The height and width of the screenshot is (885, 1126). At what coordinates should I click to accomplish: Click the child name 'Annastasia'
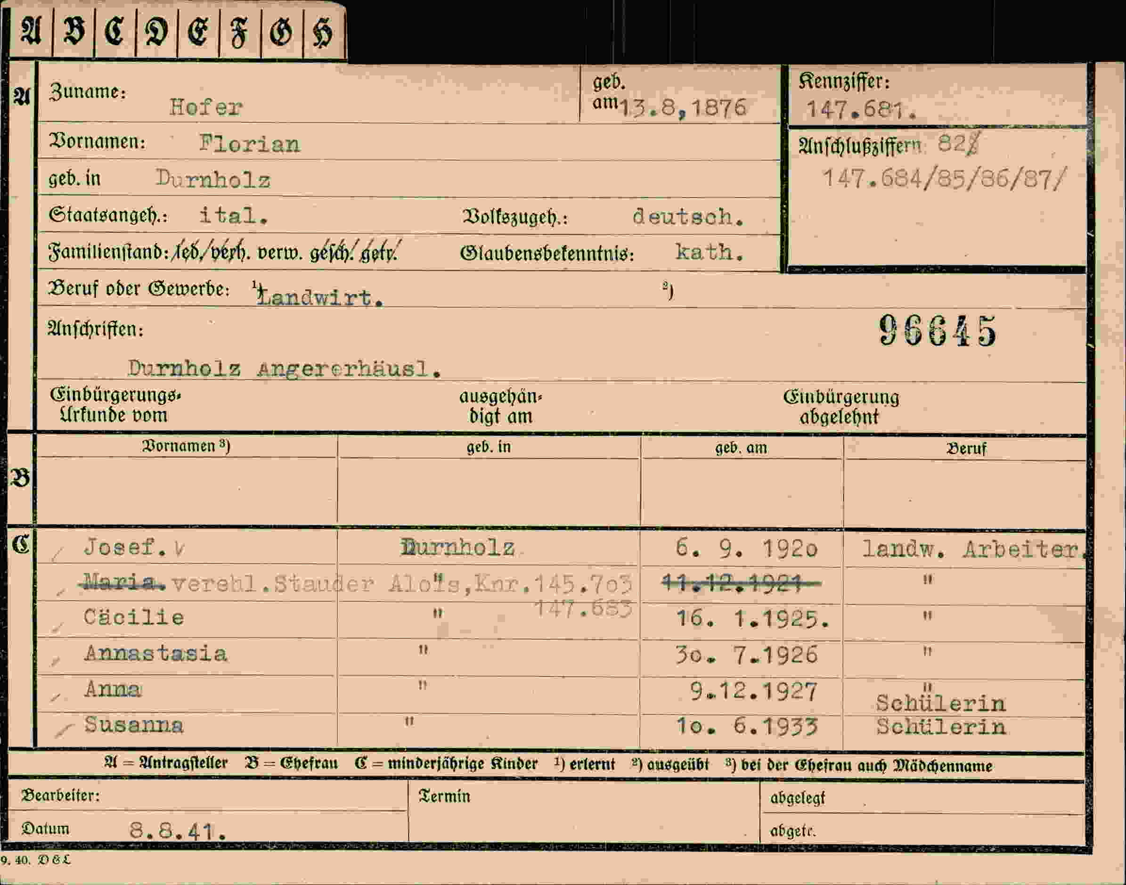pos(156,654)
